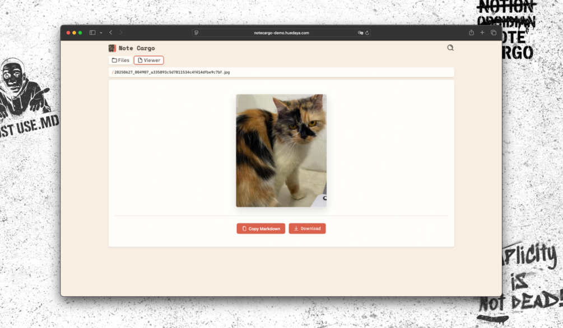Focus the notecargo-demo.huedaya.com address field

281,33
